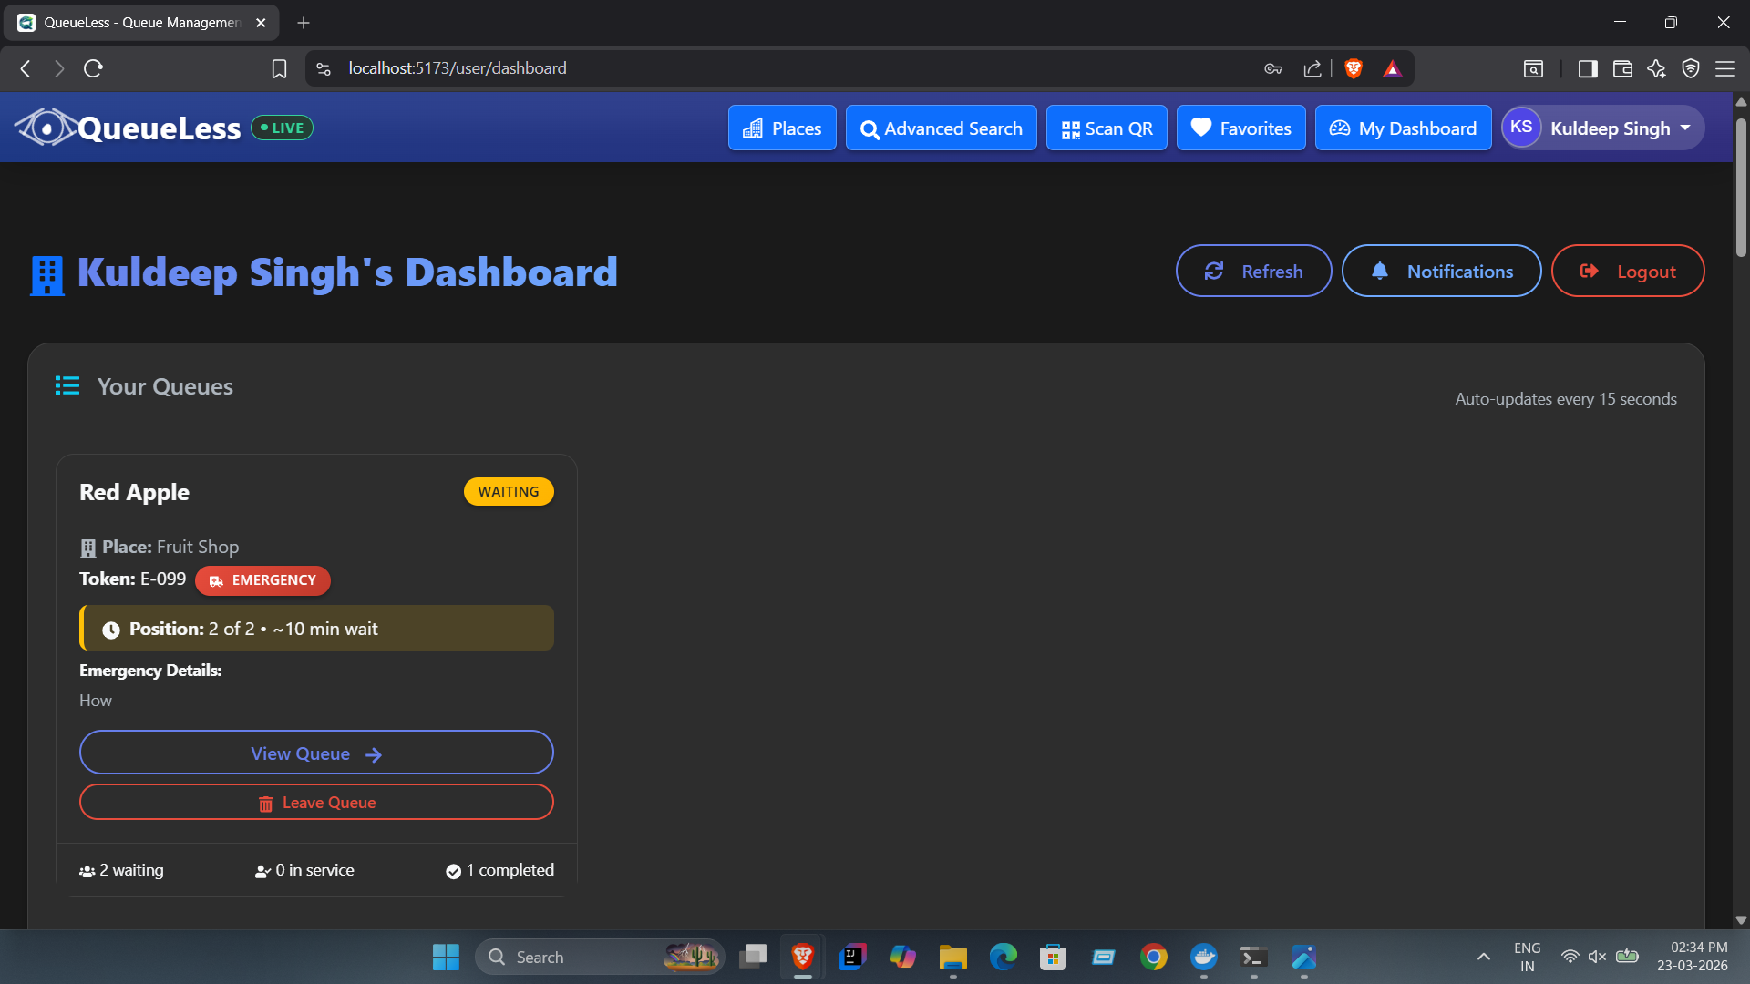Screen dimensions: 1750x984
Task: Refresh the dashboard queues
Action: (x=1253, y=271)
